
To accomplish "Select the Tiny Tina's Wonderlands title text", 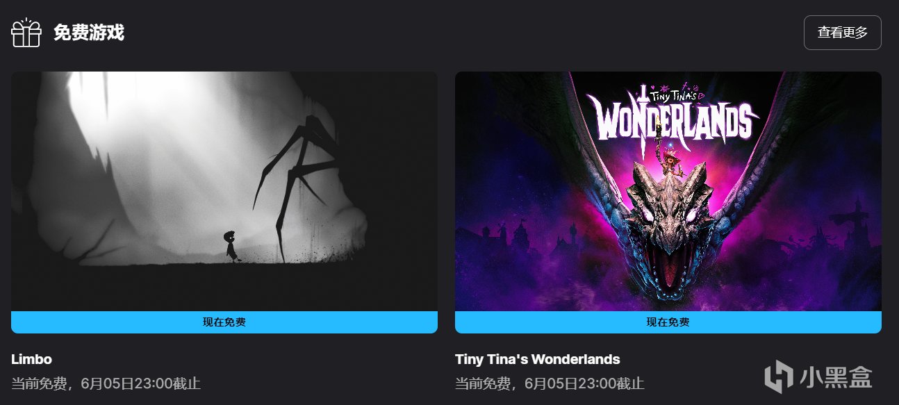I will tap(537, 359).
